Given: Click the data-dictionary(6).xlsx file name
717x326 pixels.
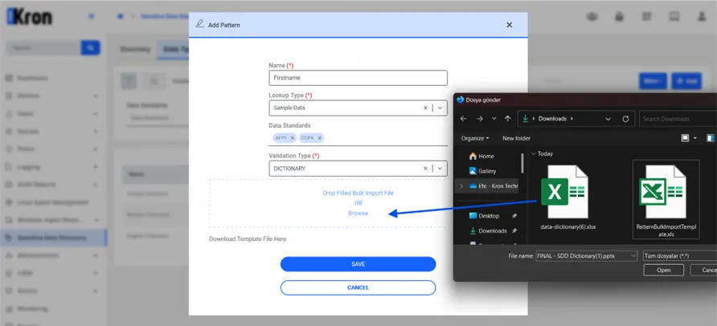Looking at the screenshot, I should point(568,226).
